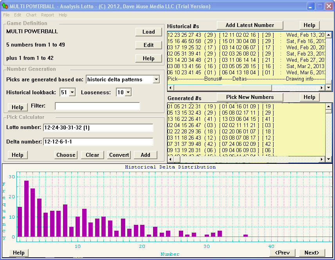Expand the Historical lookback dropdown
The image size is (335, 260).
(72, 92)
